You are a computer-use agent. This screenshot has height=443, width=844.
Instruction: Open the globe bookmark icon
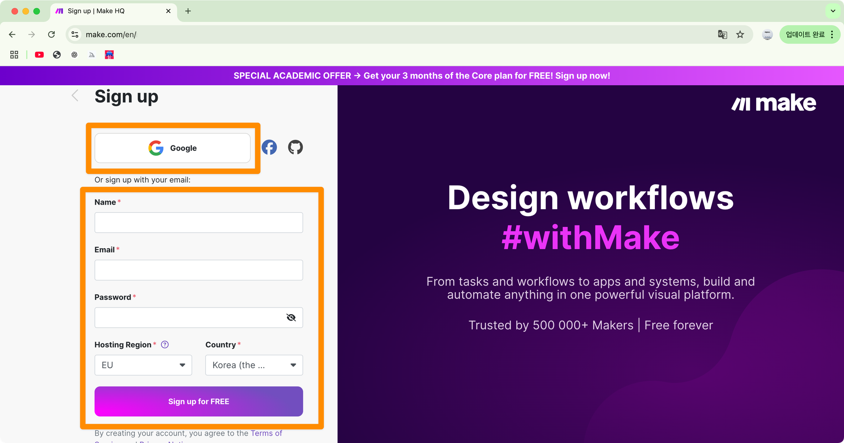pyautogui.click(x=57, y=55)
